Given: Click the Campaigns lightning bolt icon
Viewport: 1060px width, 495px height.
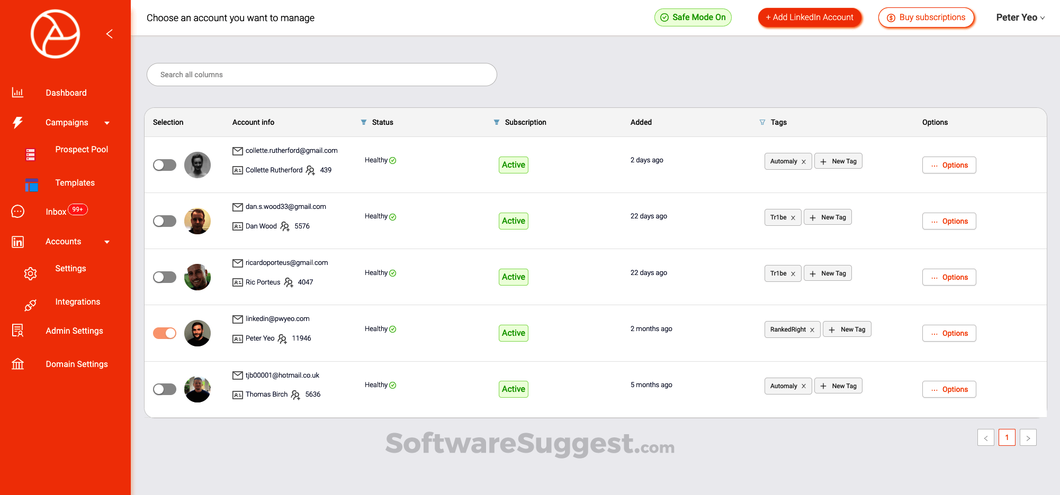Looking at the screenshot, I should (17, 123).
